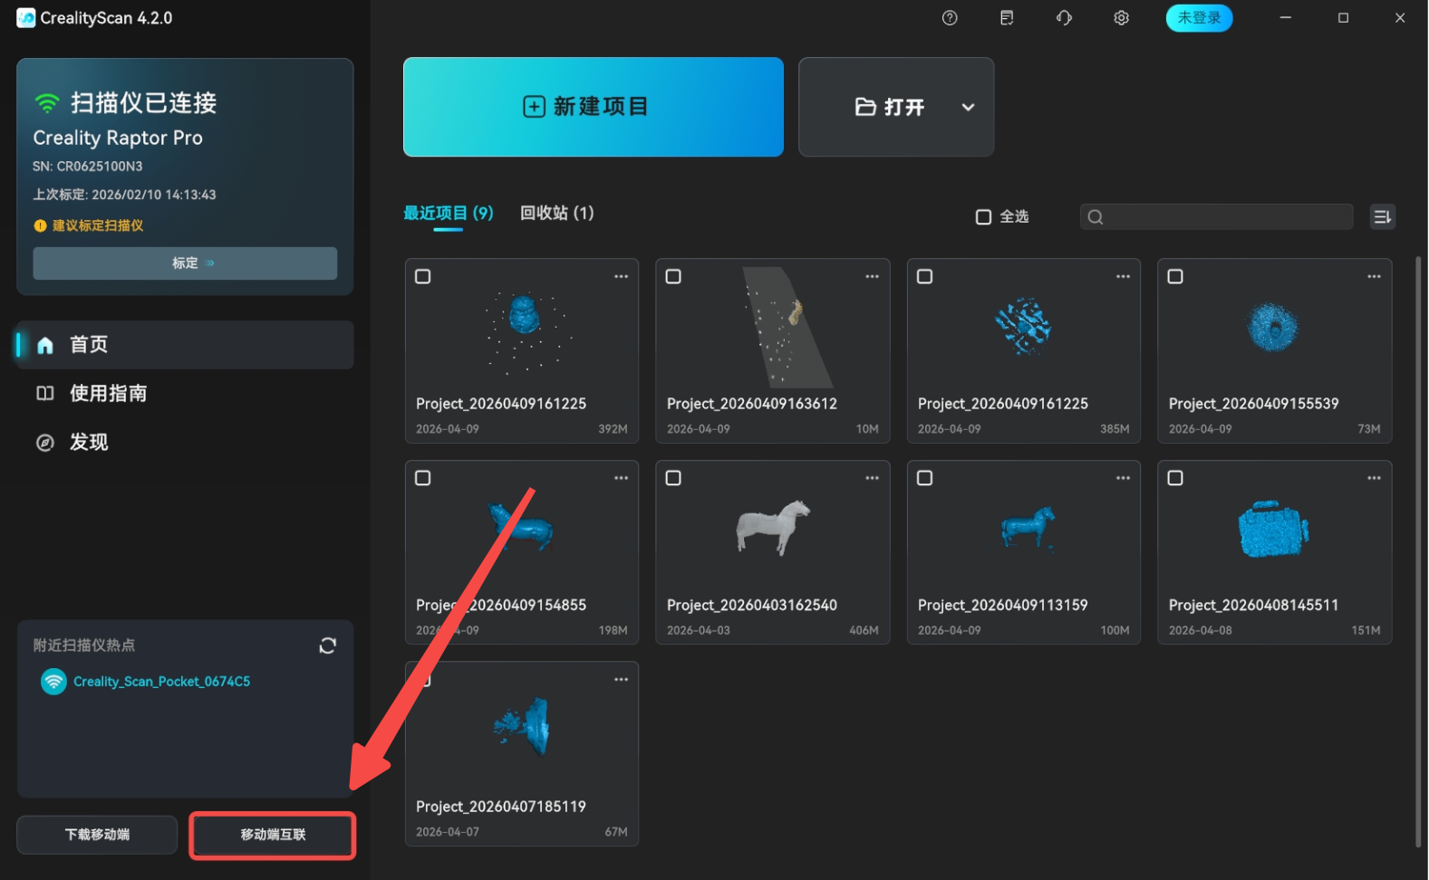Click the customer support headset icon
Viewport: 1429px width, 880px height.
(x=1064, y=18)
